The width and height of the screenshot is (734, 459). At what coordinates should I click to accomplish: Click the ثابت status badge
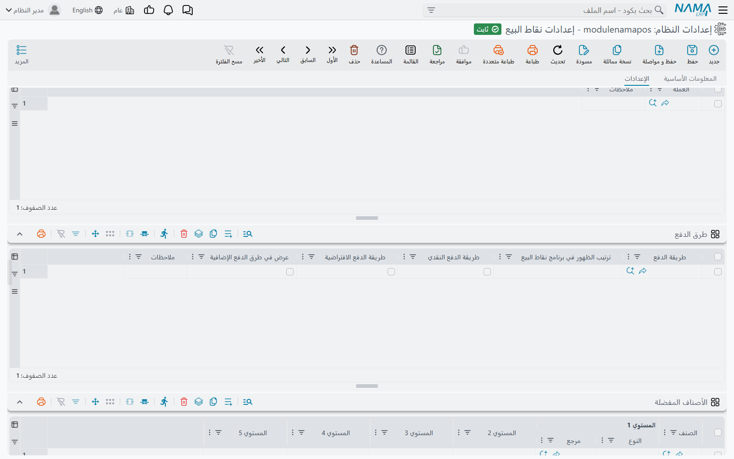[488, 29]
